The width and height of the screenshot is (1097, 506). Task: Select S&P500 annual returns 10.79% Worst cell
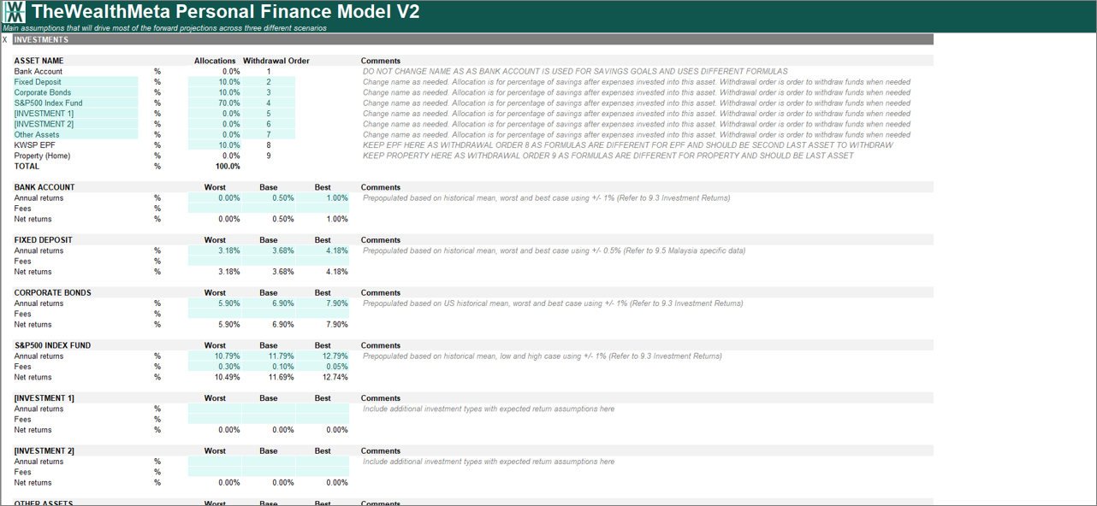pyautogui.click(x=215, y=356)
